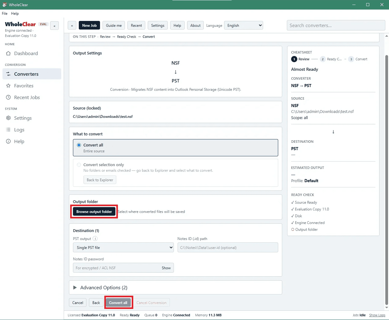Click the Logs list icon
The height and width of the screenshot is (320, 389).
(x=8, y=130)
